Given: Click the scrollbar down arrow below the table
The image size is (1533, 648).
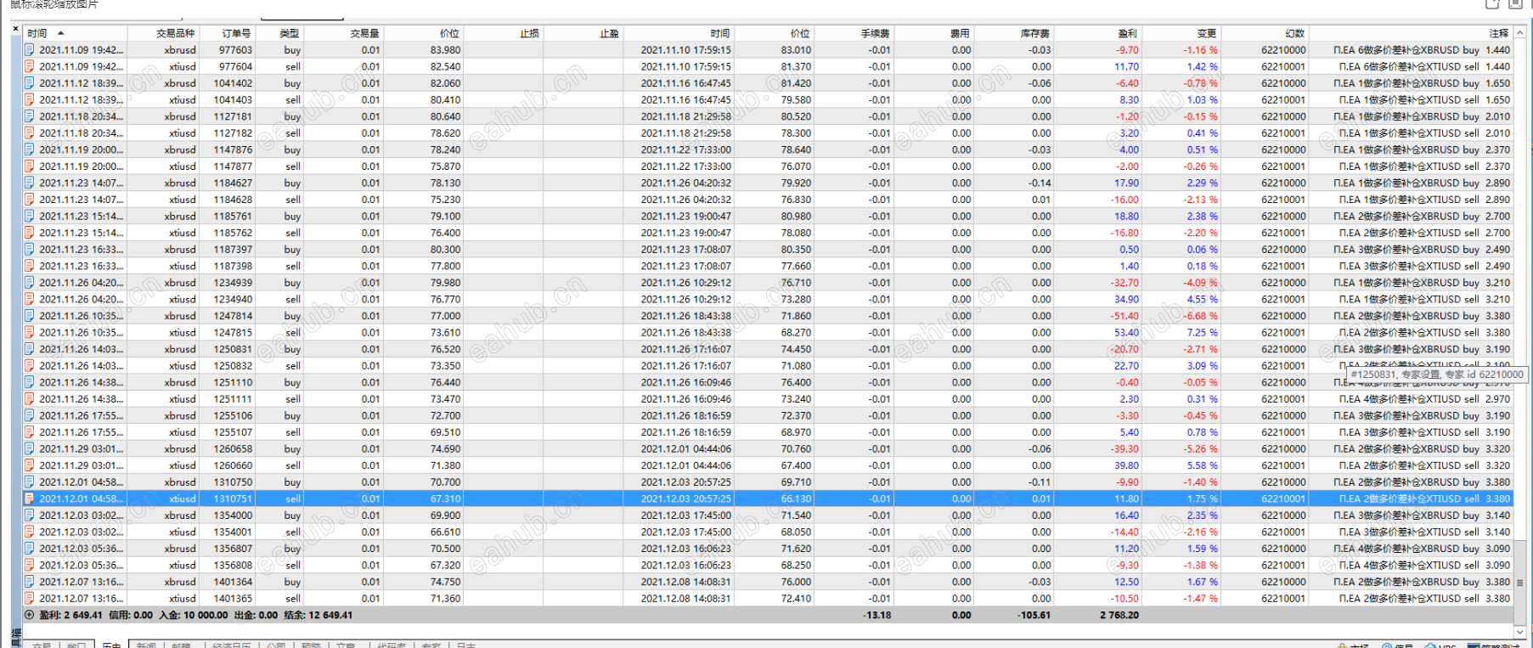Looking at the screenshot, I should click(x=1520, y=631).
